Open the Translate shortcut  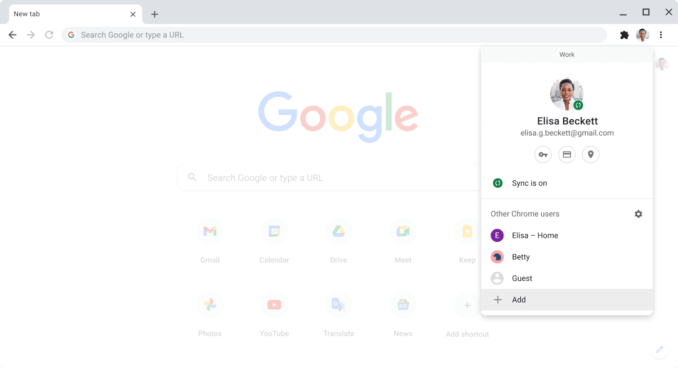point(338,315)
